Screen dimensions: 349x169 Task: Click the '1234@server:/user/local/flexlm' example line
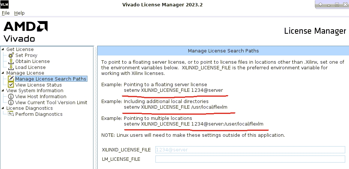coord(194,124)
